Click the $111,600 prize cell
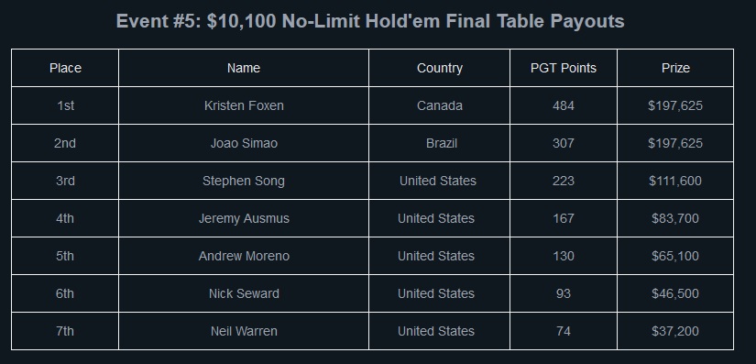The width and height of the screenshot is (756, 364). [x=675, y=181]
